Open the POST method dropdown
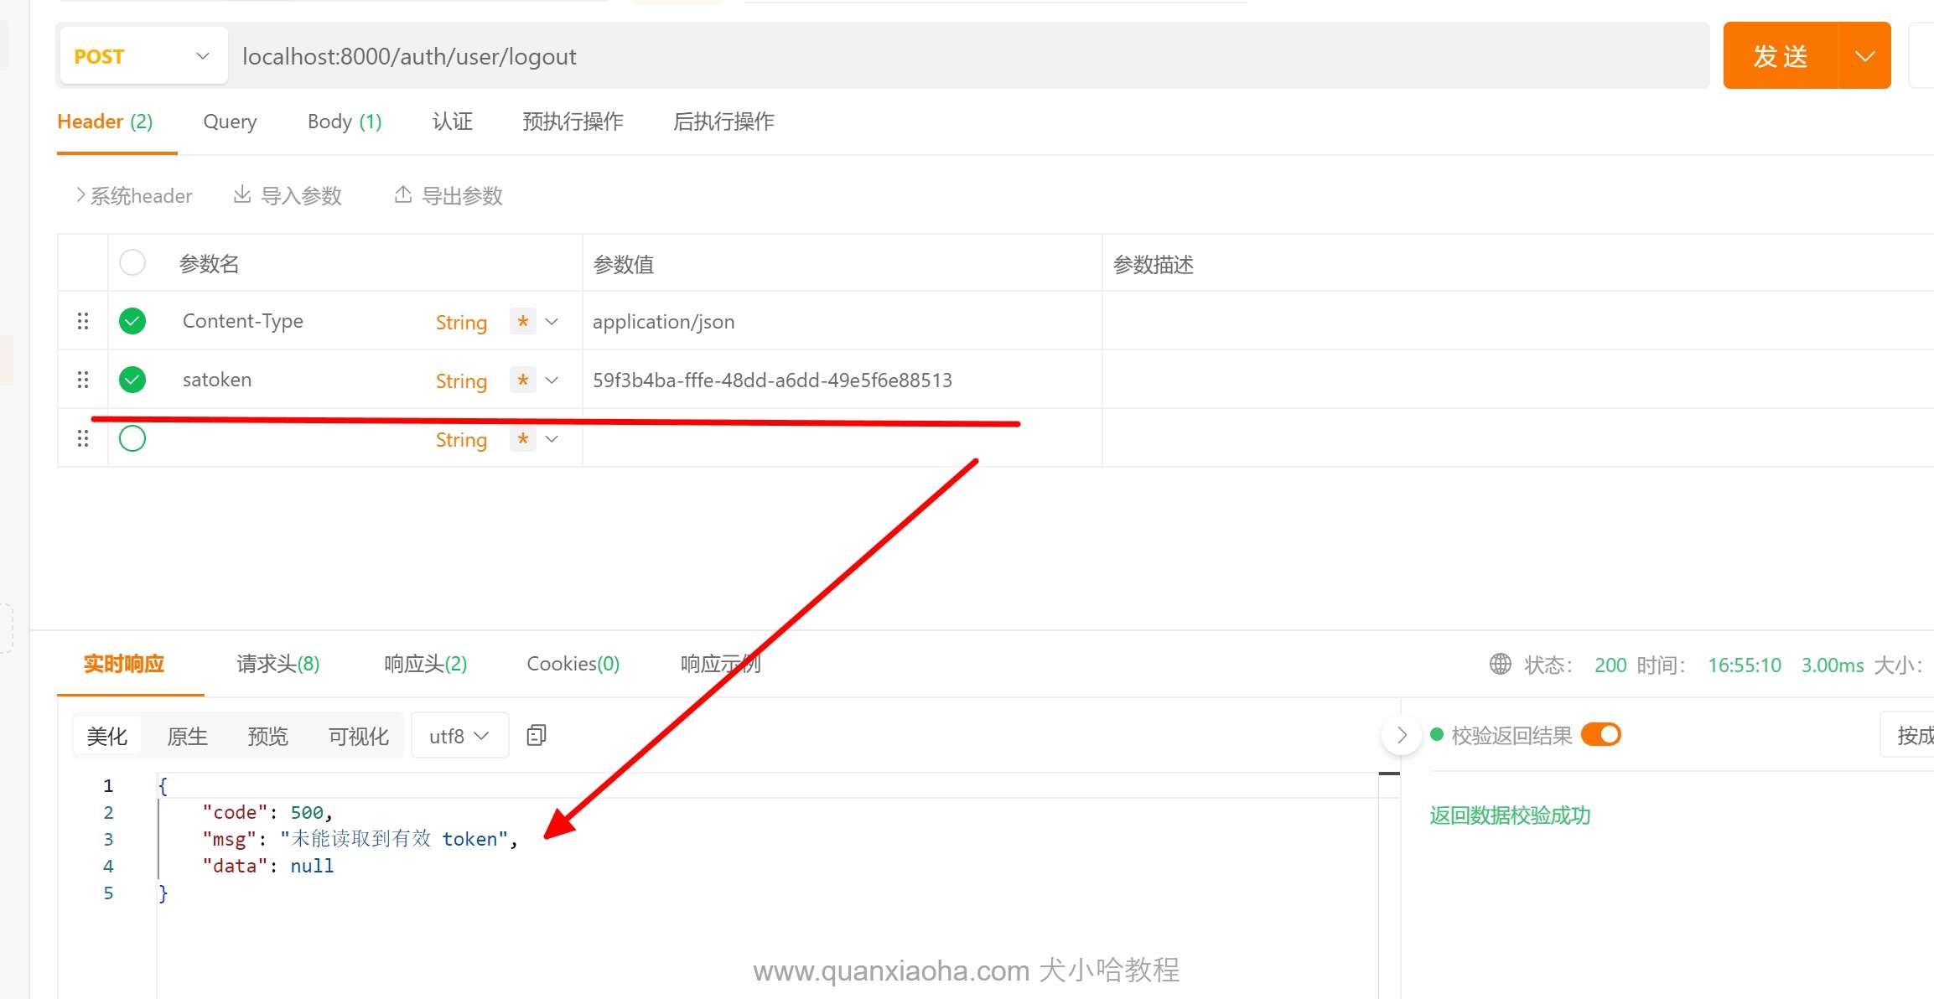 pyautogui.click(x=143, y=56)
